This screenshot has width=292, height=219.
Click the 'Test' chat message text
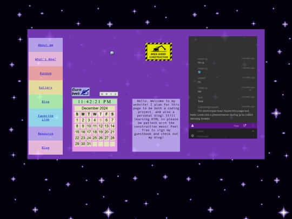click(201, 101)
